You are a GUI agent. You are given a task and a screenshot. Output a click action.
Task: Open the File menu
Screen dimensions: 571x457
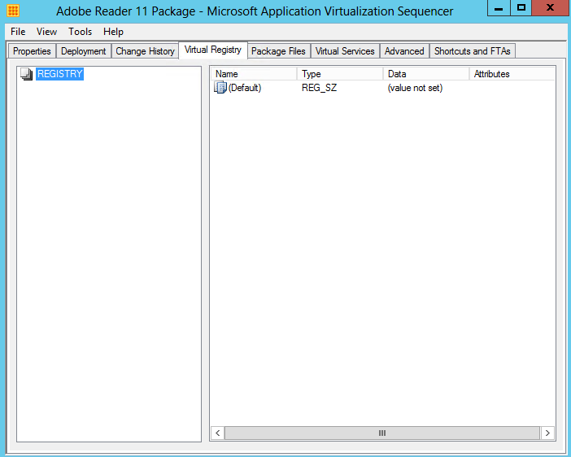coord(18,32)
